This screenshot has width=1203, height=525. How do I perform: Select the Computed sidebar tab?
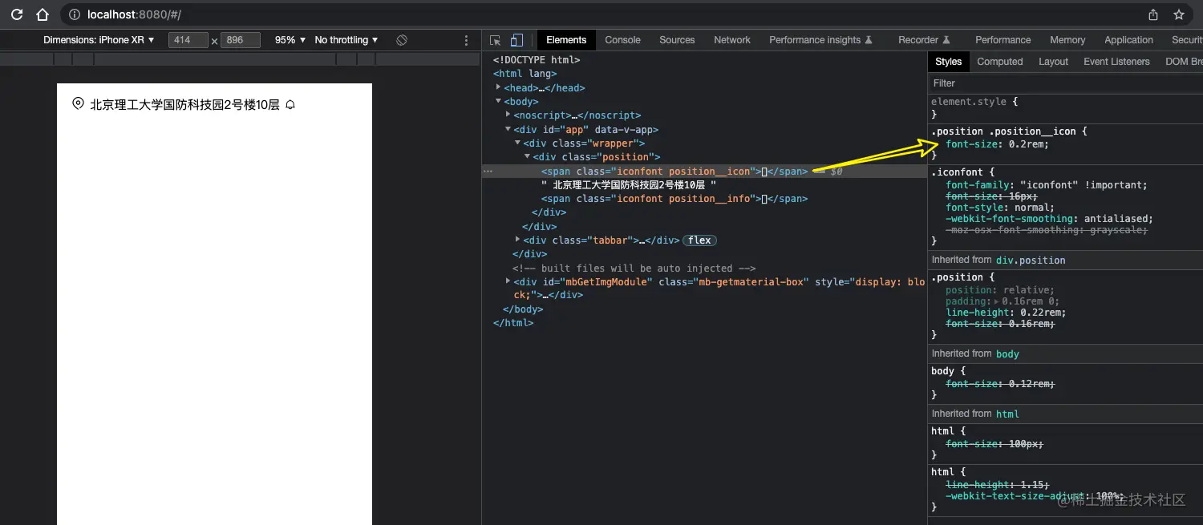1000,62
